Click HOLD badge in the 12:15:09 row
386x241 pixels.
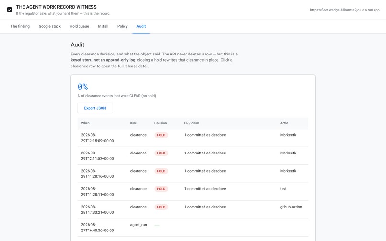coord(161,135)
